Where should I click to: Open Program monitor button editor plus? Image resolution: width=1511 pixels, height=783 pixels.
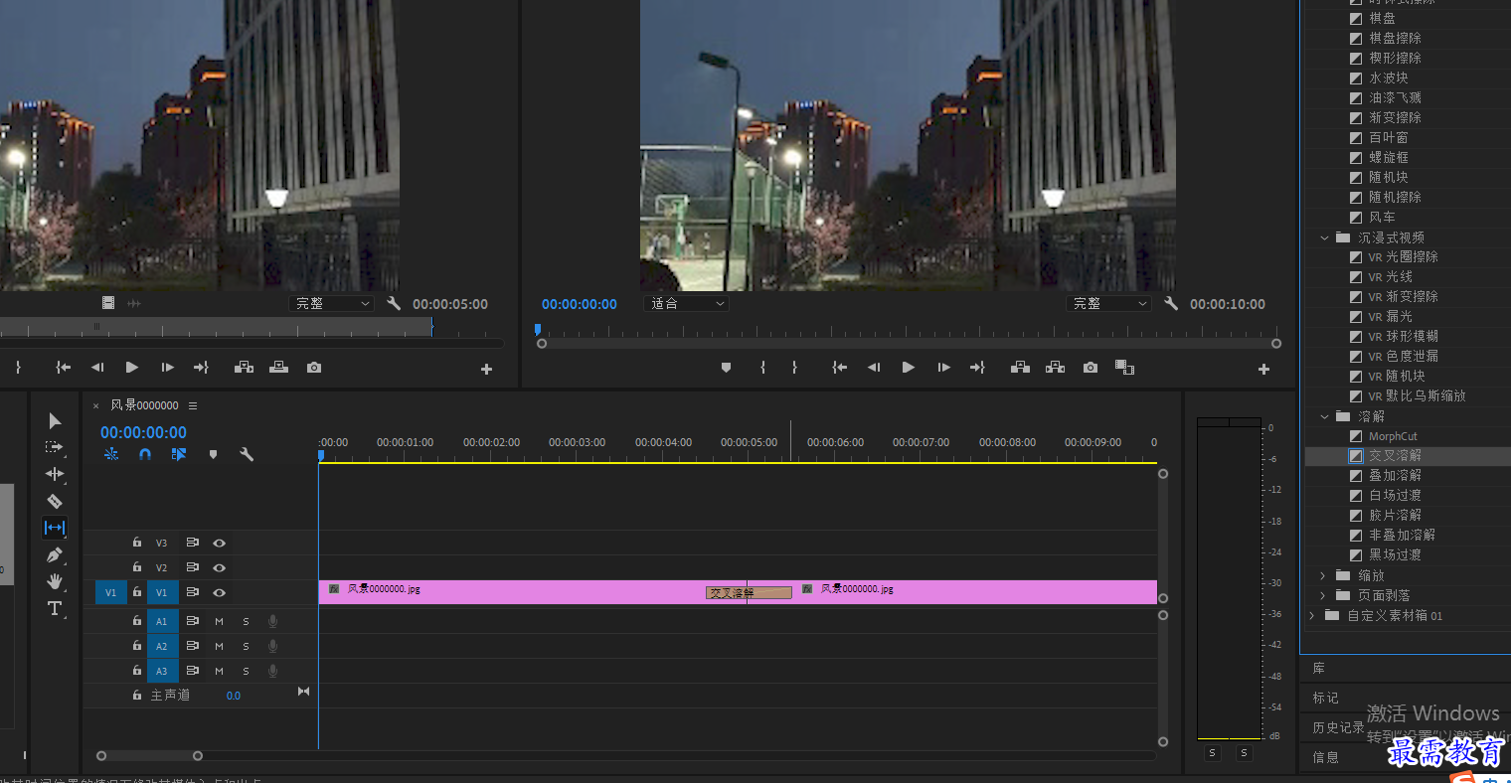click(x=1263, y=369)
